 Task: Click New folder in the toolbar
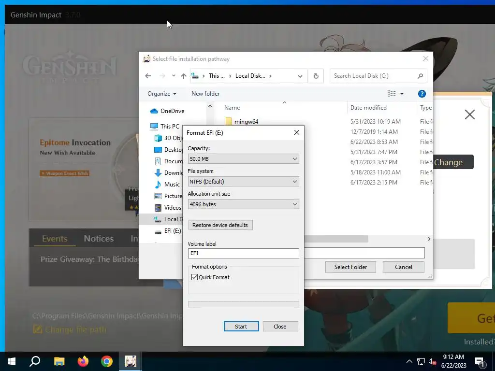(x=205, y=94)
